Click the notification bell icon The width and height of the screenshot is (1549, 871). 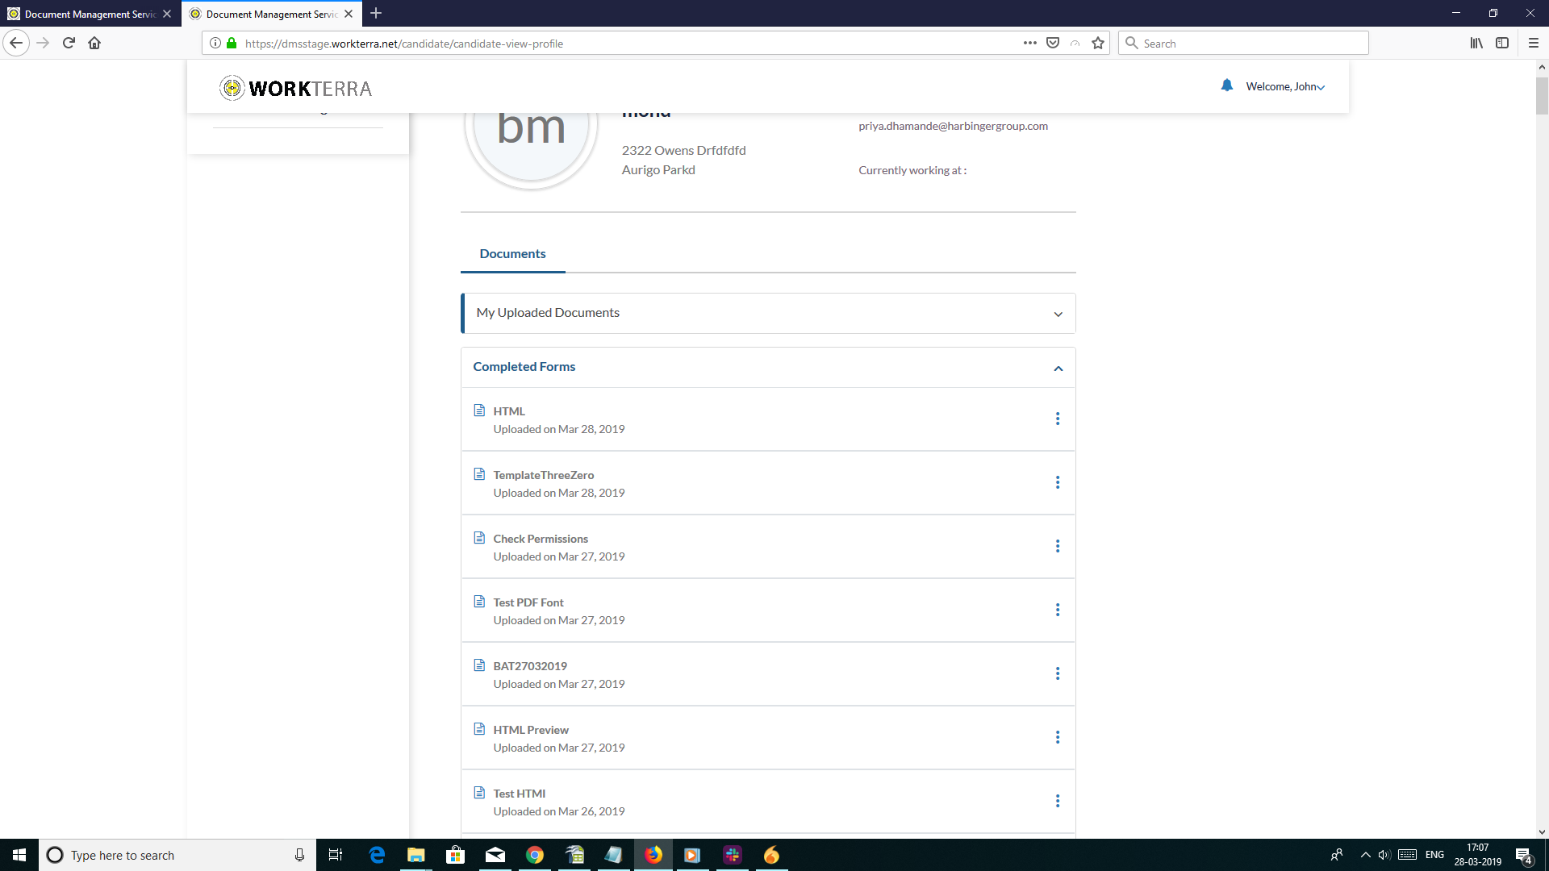click(1227, 85)
